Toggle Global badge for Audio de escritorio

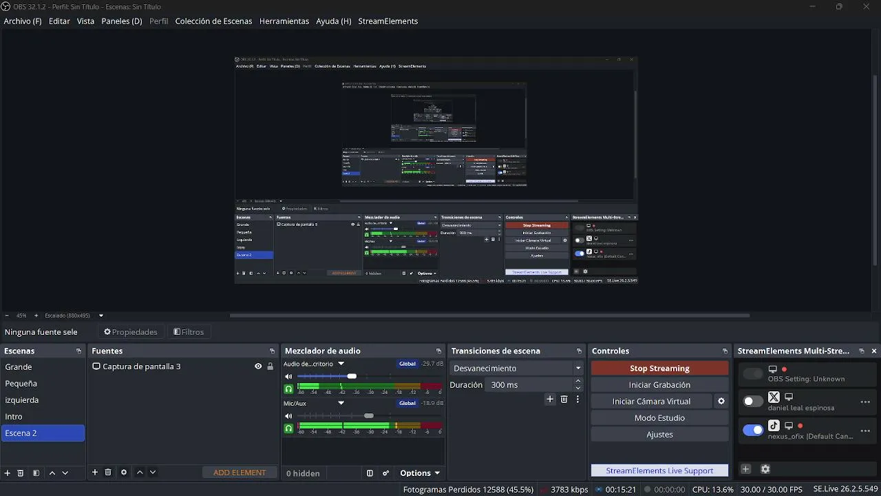point(407,364)
